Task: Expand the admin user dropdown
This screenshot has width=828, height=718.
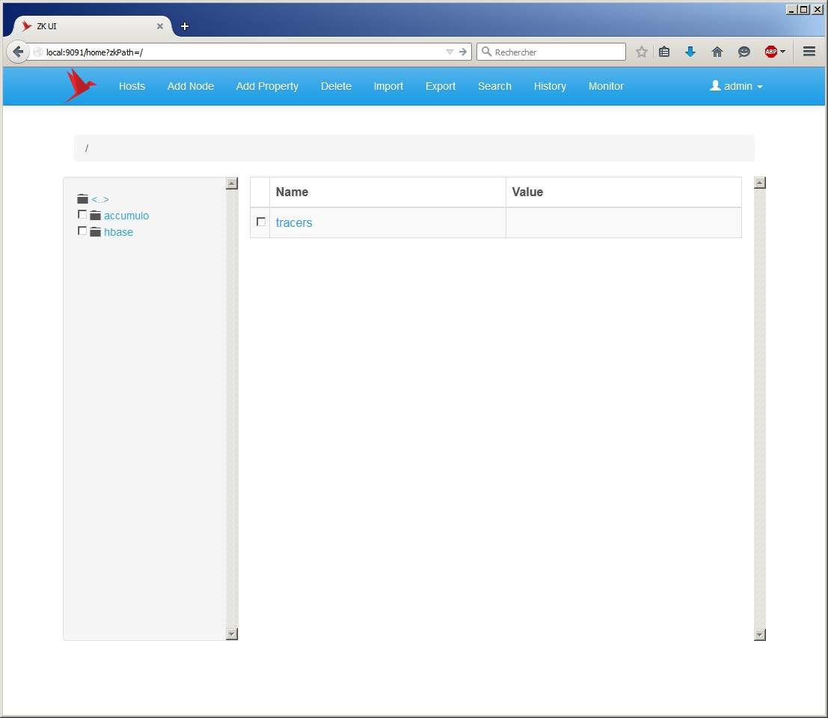Action: (736, 86)
